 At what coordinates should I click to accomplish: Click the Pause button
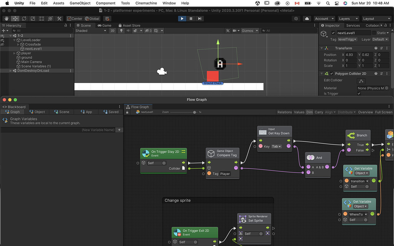click(x=191, y=18)
